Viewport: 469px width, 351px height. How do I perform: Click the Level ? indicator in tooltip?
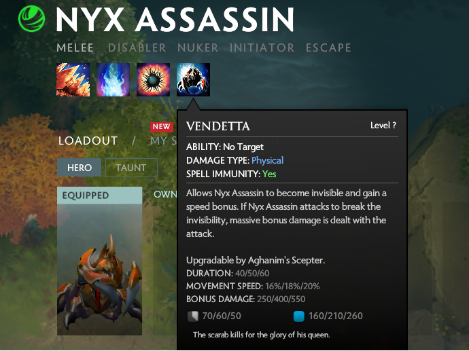click(x=383, y=126)
